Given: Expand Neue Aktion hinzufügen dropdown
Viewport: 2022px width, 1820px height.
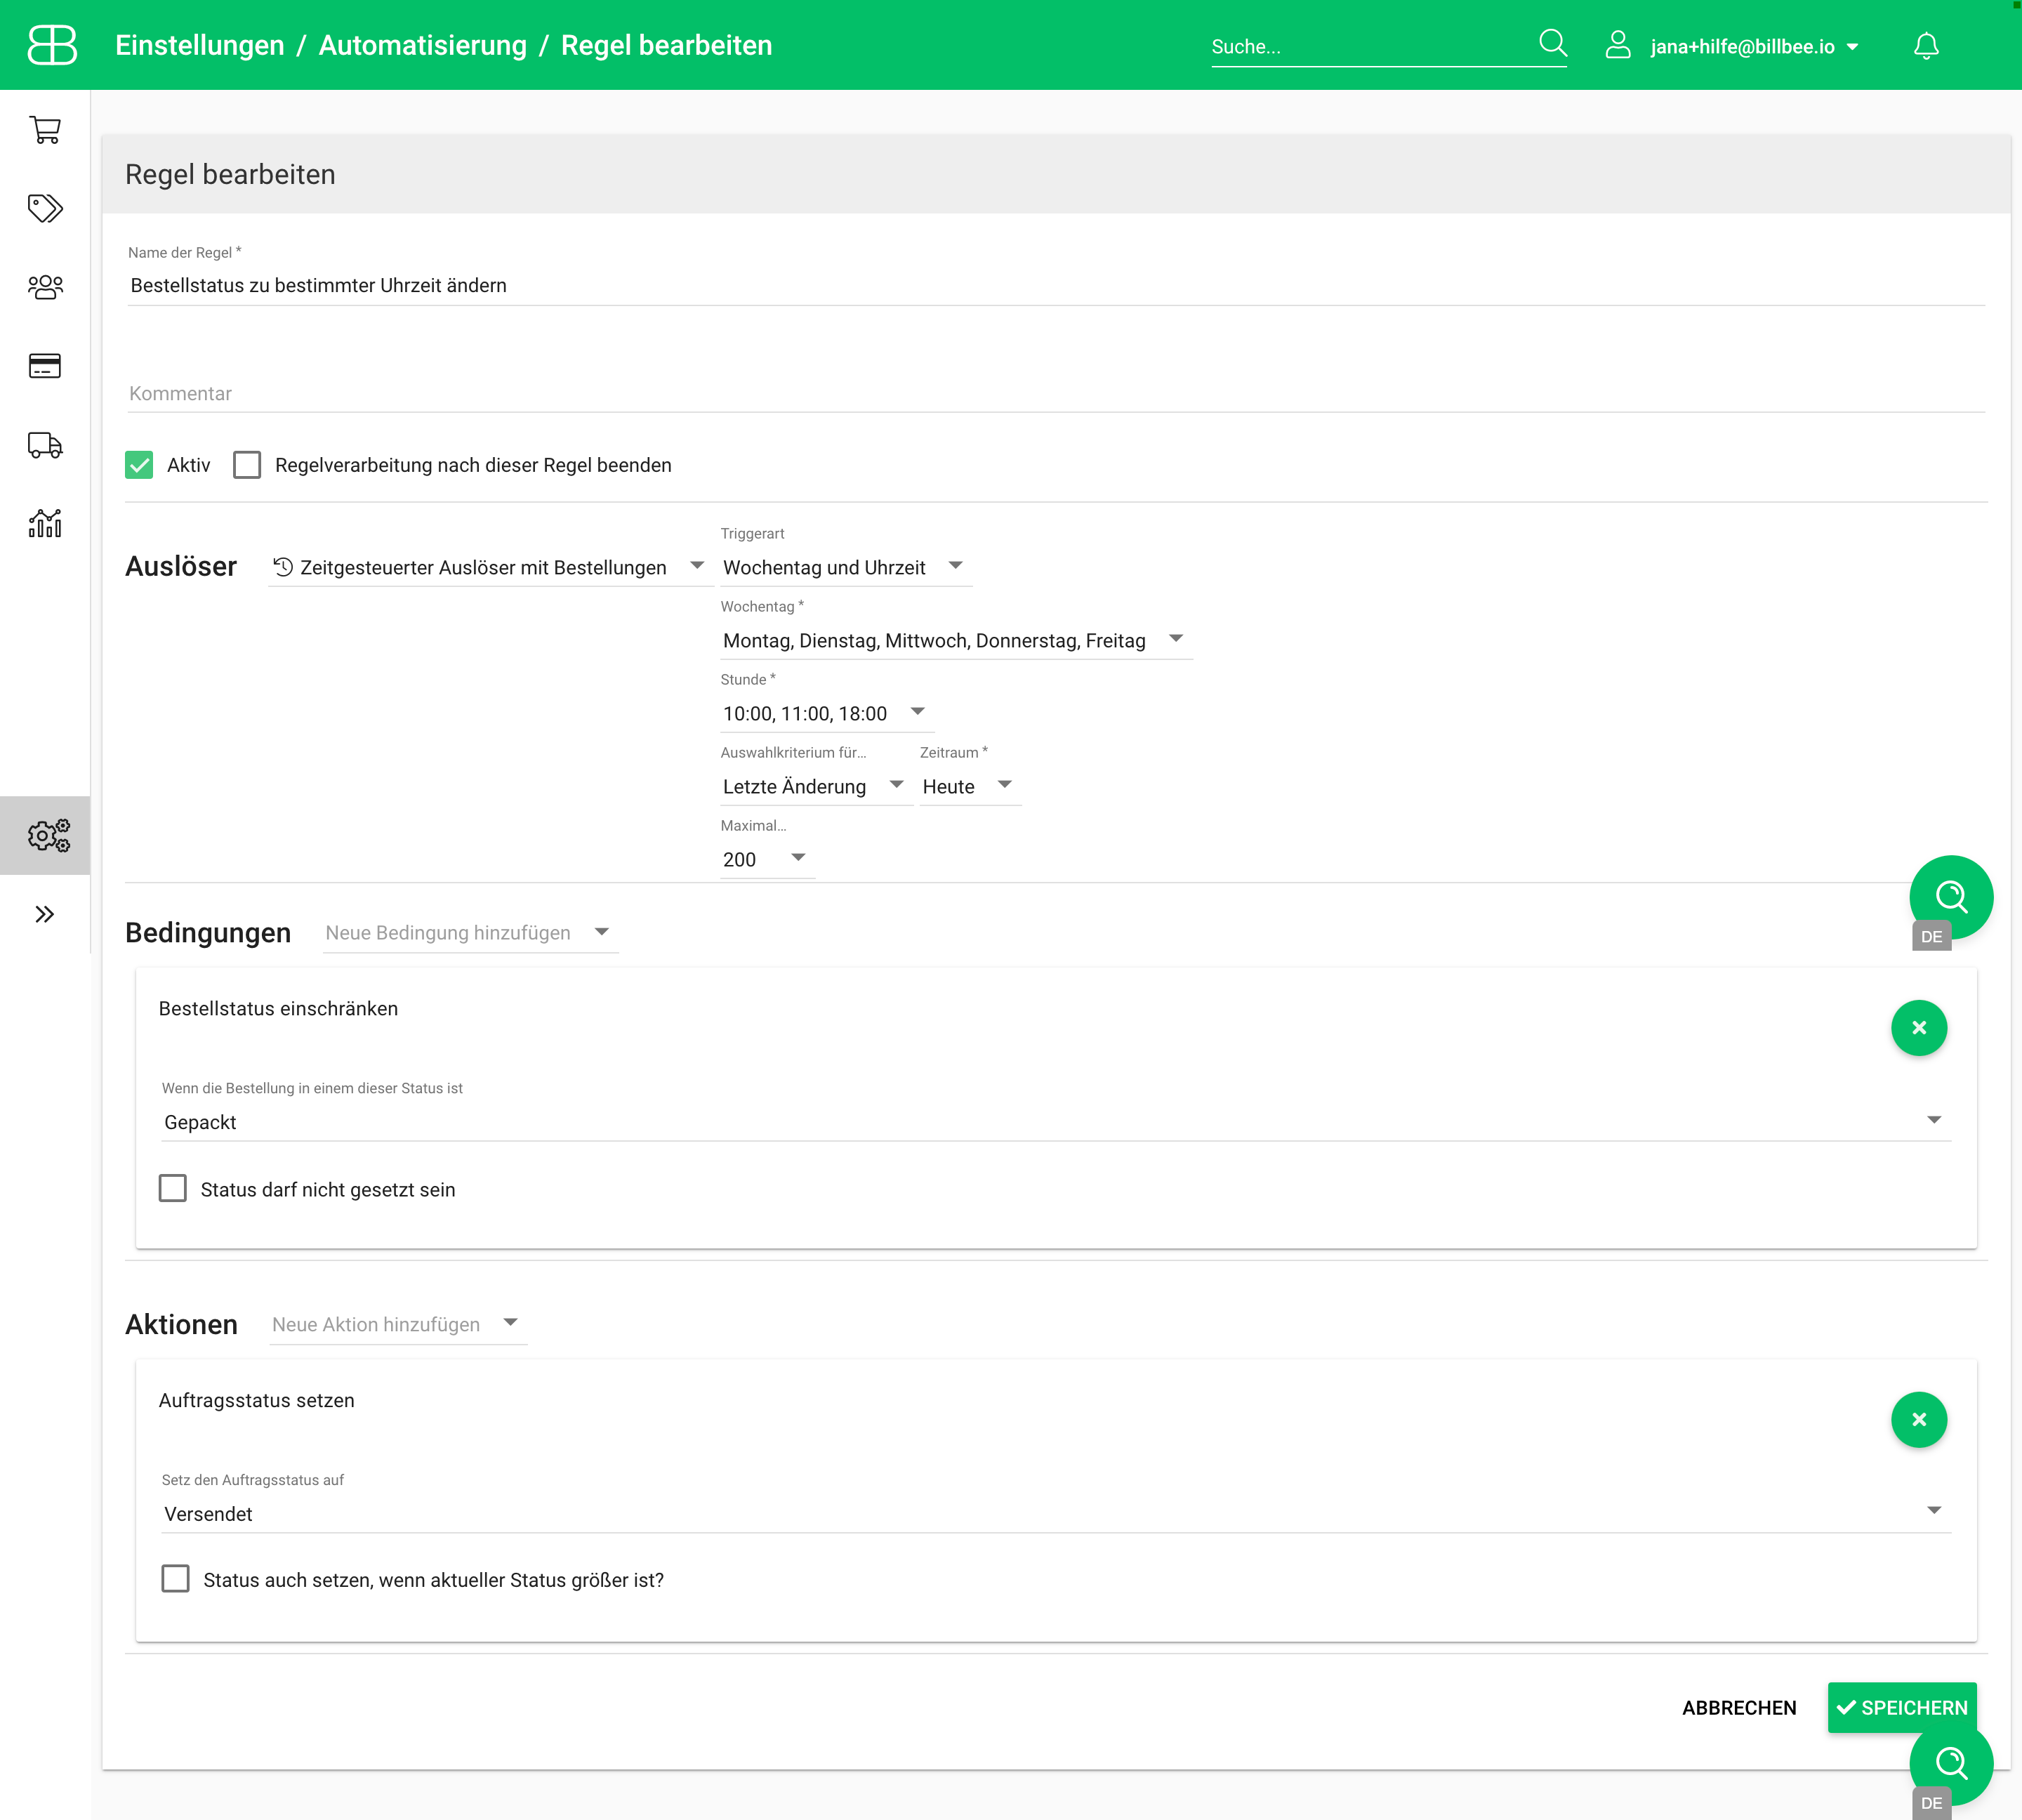Looking at the screenshot, I should coord(397,1324).
